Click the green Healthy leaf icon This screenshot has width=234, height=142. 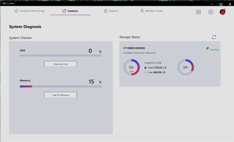208,49
